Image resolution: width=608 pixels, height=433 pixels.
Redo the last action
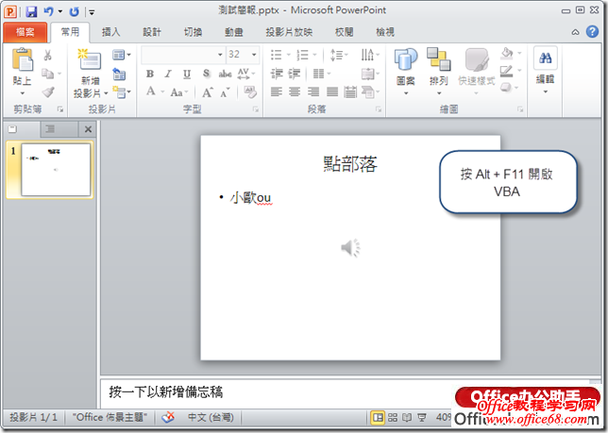(x=74, y=11)
